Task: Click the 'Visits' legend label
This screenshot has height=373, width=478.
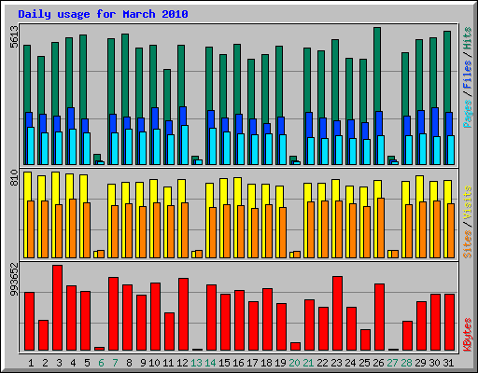Action: (468, 202)
